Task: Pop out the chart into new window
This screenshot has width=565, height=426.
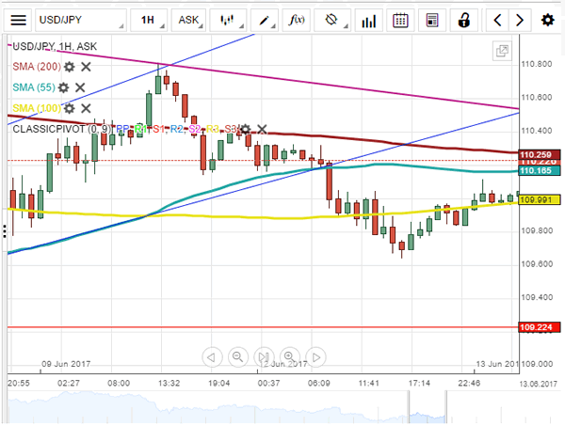Action: [x=503, y=52]
